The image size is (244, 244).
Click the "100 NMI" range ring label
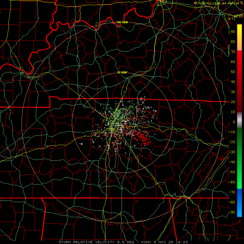pyautogui.click(x=122, y=22)
